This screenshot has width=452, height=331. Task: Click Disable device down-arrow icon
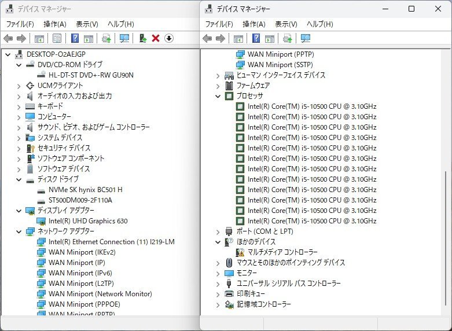click(169, 38)
